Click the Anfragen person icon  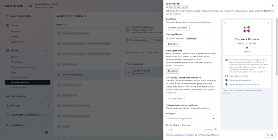click(x=8, y=105)
